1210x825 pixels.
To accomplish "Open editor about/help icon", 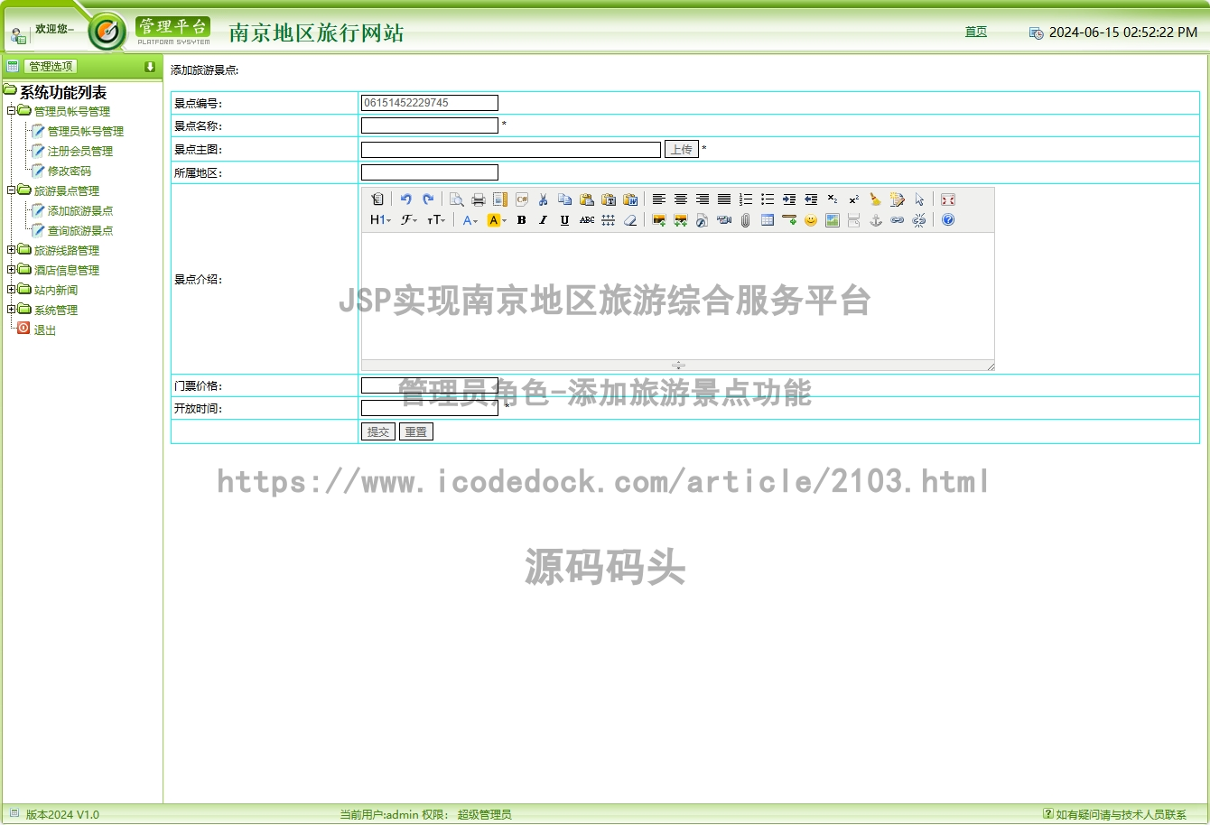I will (x=948, y=220).
